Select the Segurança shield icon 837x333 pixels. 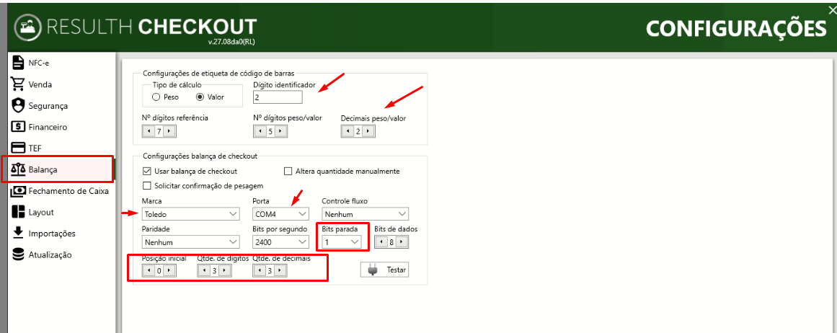pyautogui.click(x=19, y=106)
